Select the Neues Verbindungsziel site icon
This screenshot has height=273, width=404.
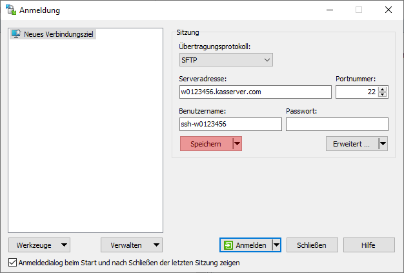tap(16, 34)
